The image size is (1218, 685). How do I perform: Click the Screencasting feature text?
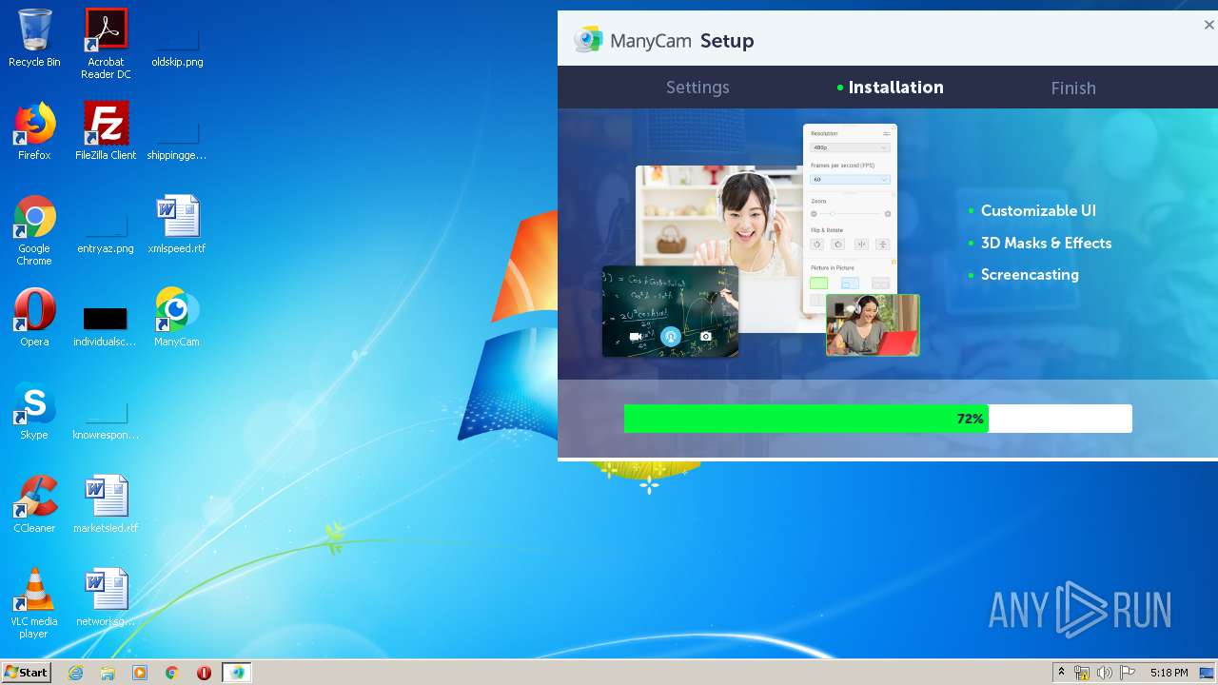[x=1030, y=275]
